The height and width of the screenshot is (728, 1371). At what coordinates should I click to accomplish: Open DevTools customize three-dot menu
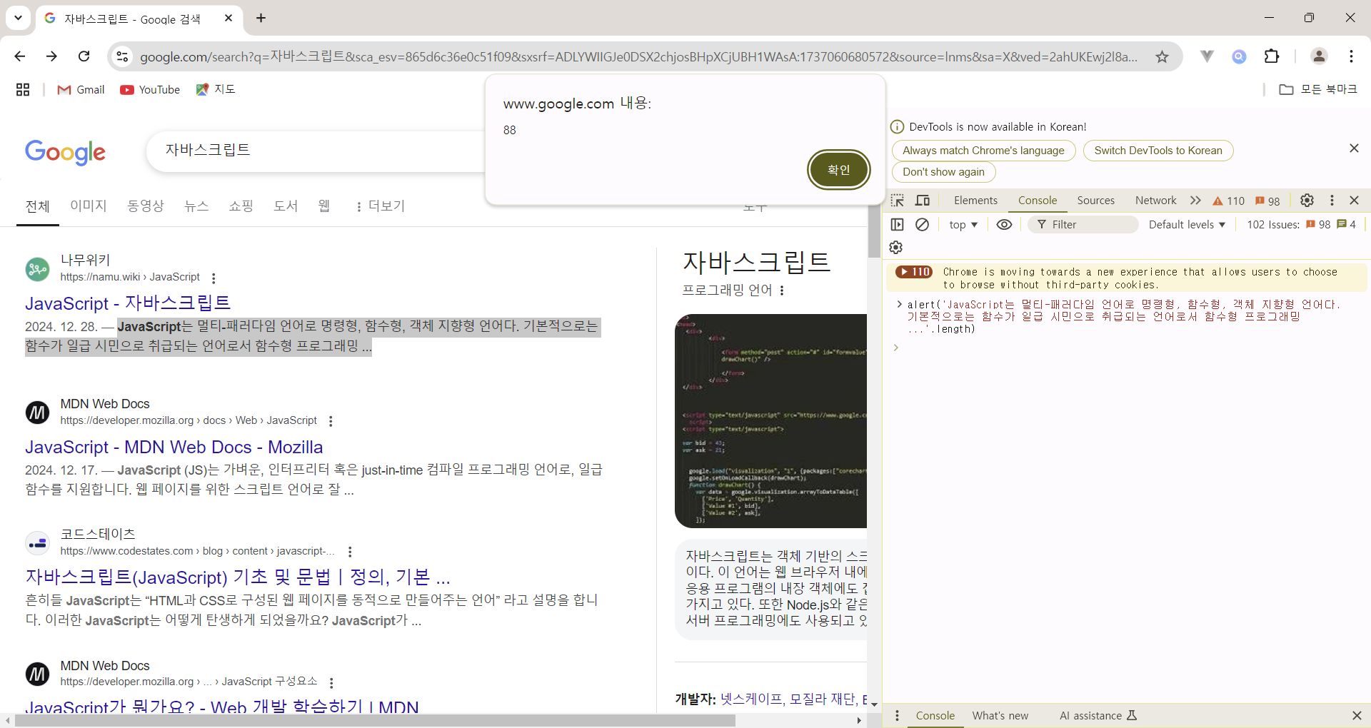[x=1332, y=201]
